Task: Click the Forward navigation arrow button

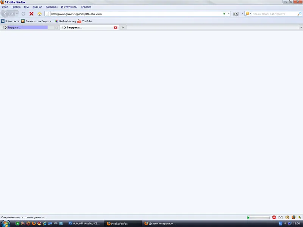Action: 12,14
